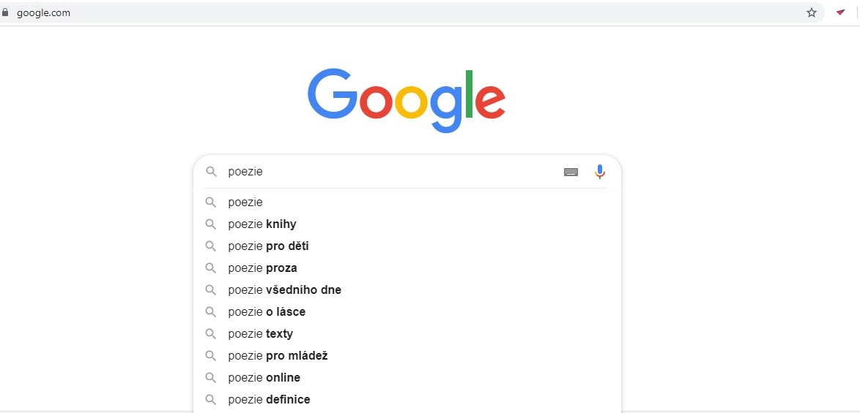Viewport: 860px width, 413px height.
Task: Click the google.com address bar URL
Action: (43, 12)
